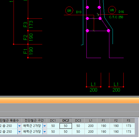Viewport: 139px width, 137px height.
Task: Select DC1 cell in second row
Action: tap(53, 132)
